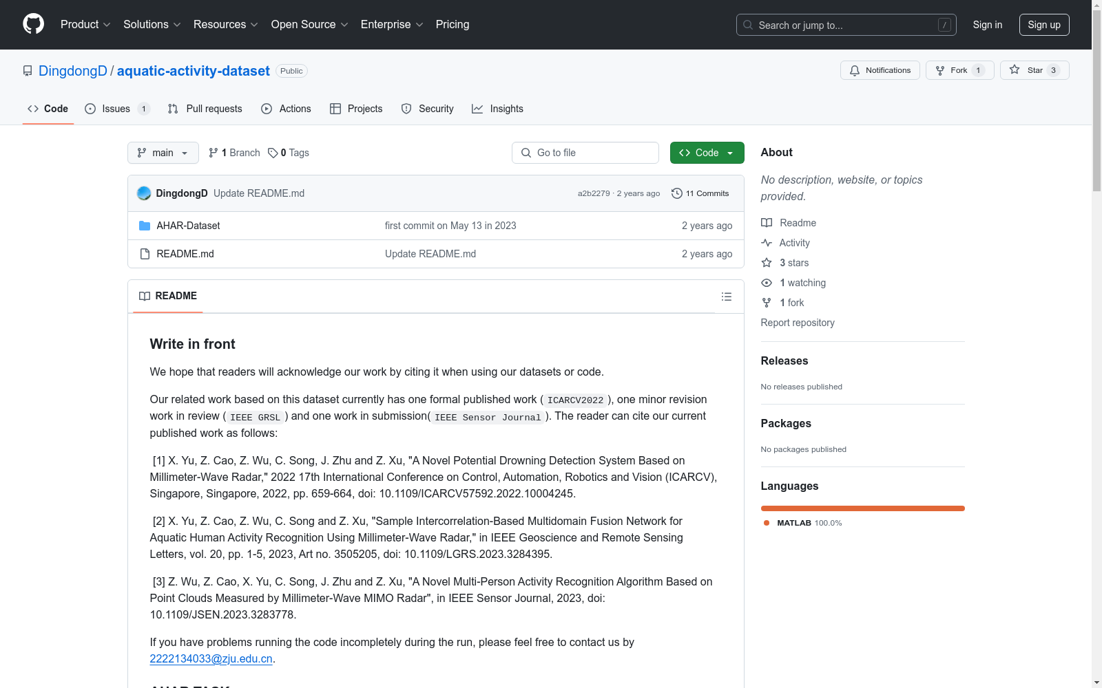The height and width of the screenshot is (688, 1102).
Task: Click the 2222134033@zju.edu.cn email link
Action: (x=211, y=658)
